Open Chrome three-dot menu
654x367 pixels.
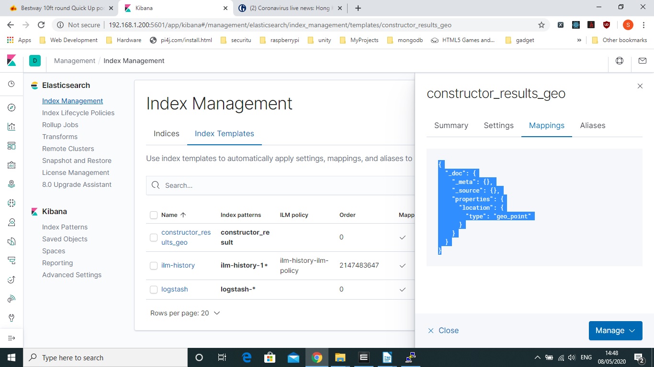(644, 25)
